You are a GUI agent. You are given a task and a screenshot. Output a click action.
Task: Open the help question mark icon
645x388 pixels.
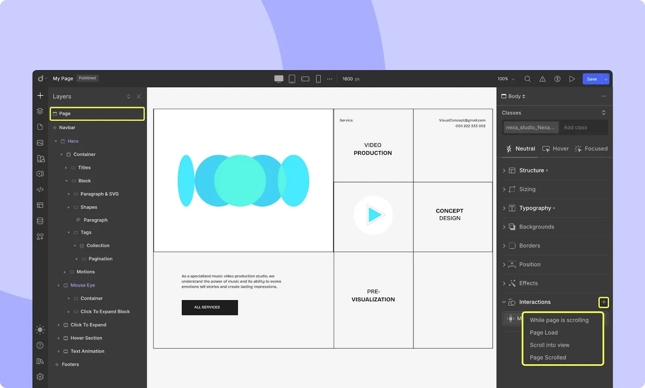(x=40, y=345)
